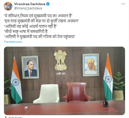Viewport: 129px width, 118px height.
Task: Click the Virendraa Sachdeva display name
Action: [x=30, y=4]
